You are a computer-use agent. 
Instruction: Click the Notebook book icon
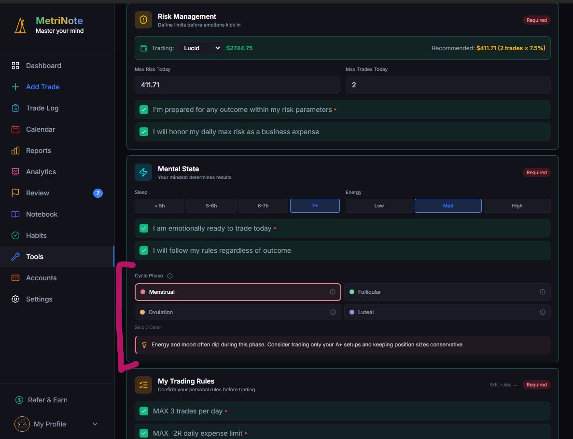(15, 214)
